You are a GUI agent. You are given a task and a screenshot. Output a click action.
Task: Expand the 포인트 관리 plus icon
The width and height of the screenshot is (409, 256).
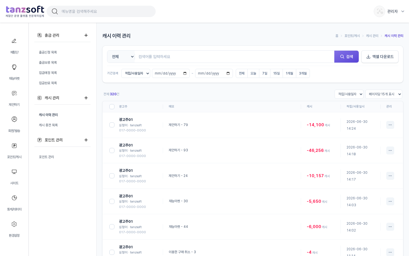(x=86, y=140)
